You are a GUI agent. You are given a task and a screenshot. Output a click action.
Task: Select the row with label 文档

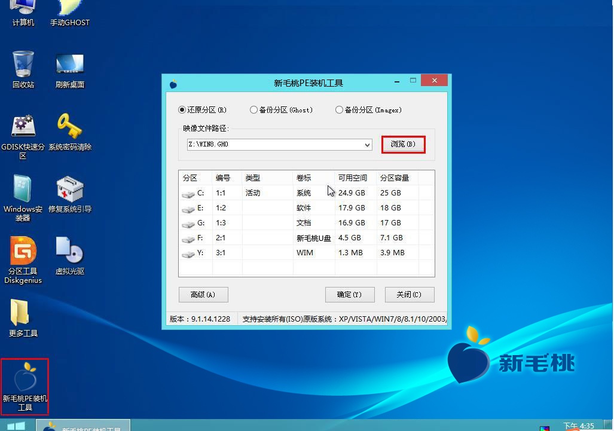click(307, 223)
